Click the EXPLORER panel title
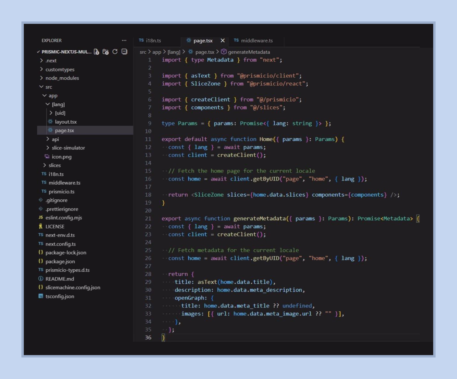 click(x=51, y=41)
